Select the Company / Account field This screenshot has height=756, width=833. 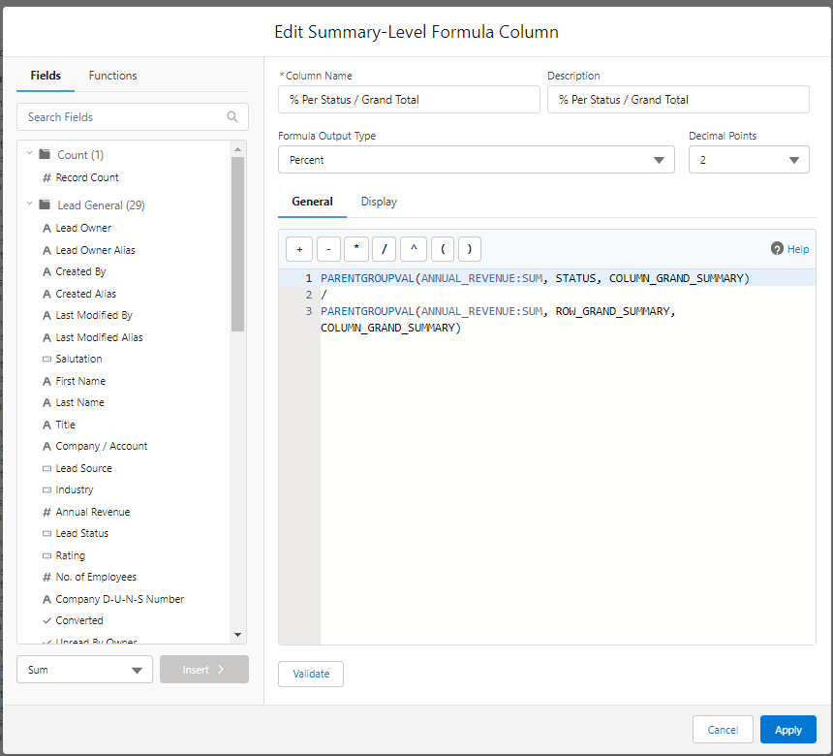(101, 446)
